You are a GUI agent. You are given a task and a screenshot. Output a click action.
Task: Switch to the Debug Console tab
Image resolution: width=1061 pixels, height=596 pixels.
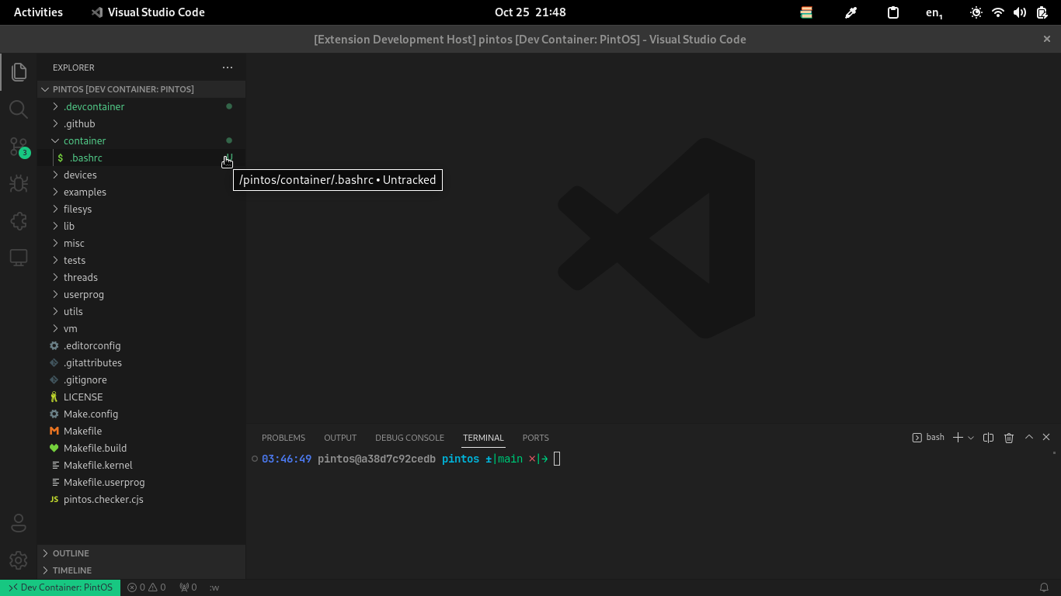tap(409, 438)
